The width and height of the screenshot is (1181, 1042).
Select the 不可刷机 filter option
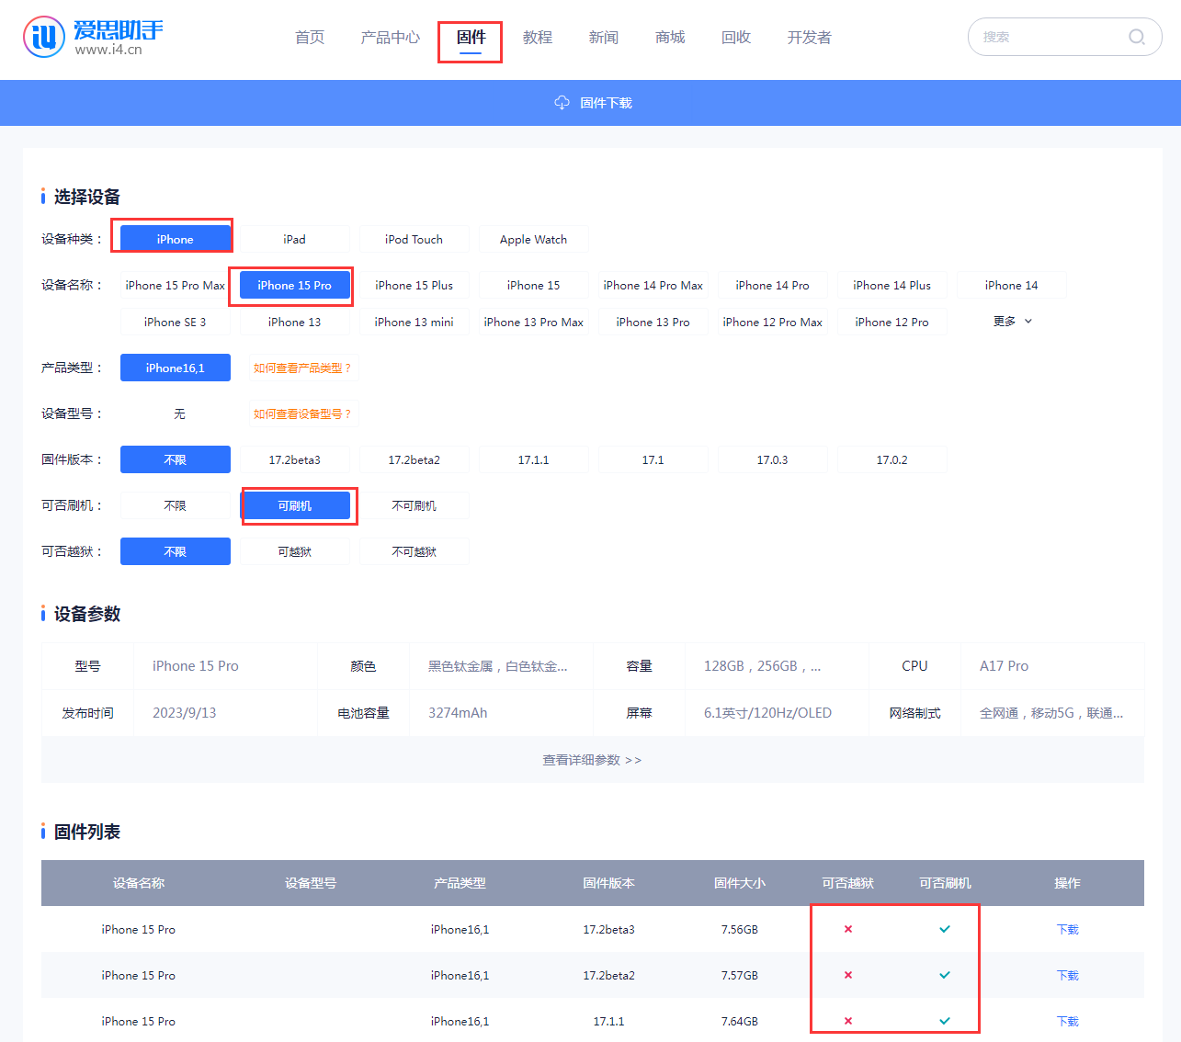414,505
